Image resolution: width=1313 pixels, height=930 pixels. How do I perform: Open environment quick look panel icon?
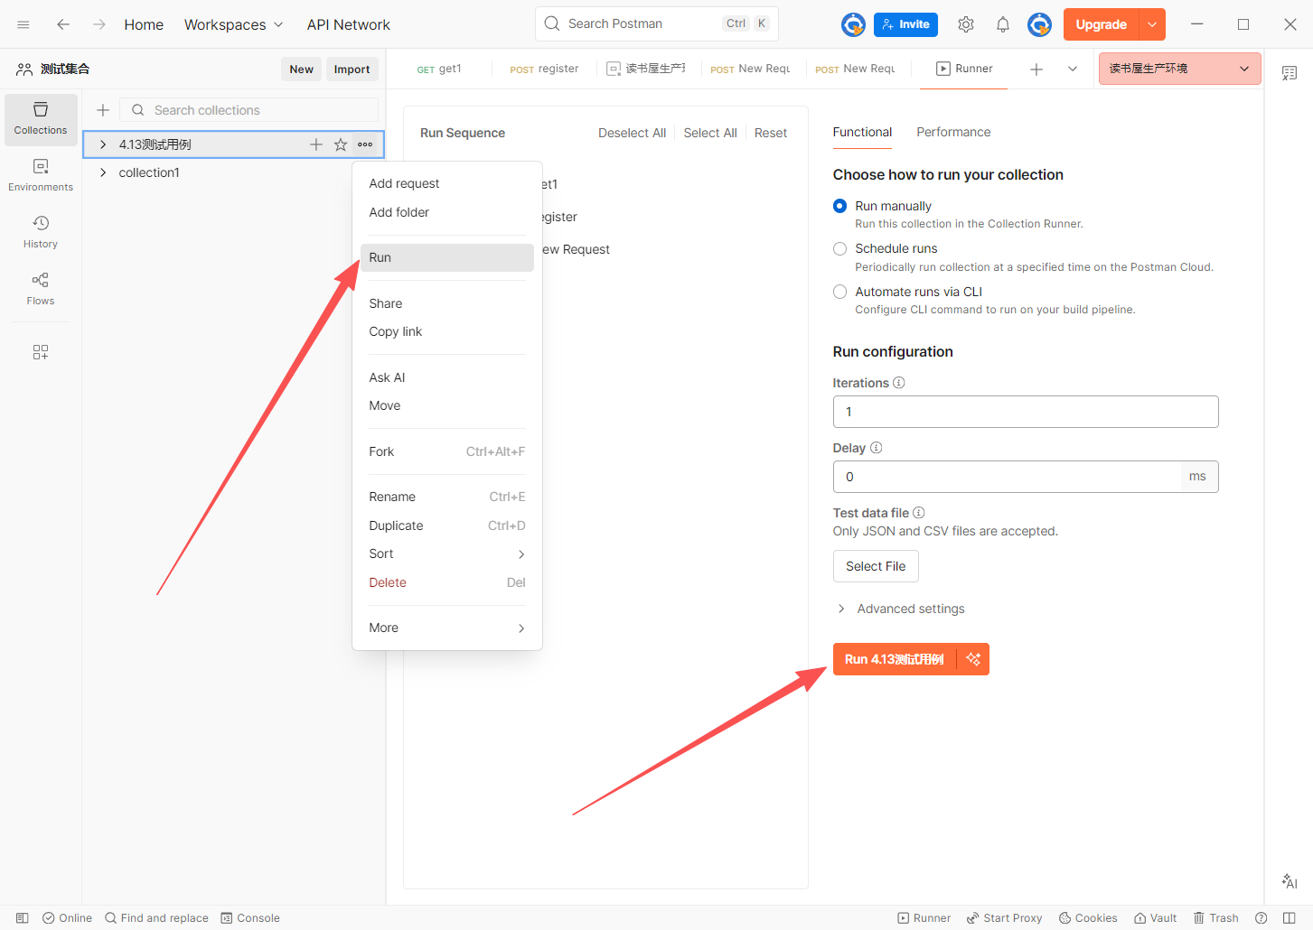coord(1290,73)
